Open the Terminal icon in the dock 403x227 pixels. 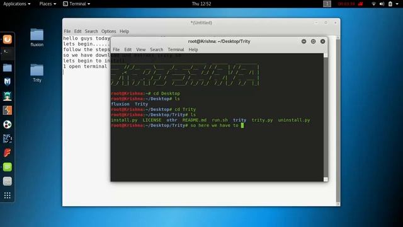tap(7, 53)
